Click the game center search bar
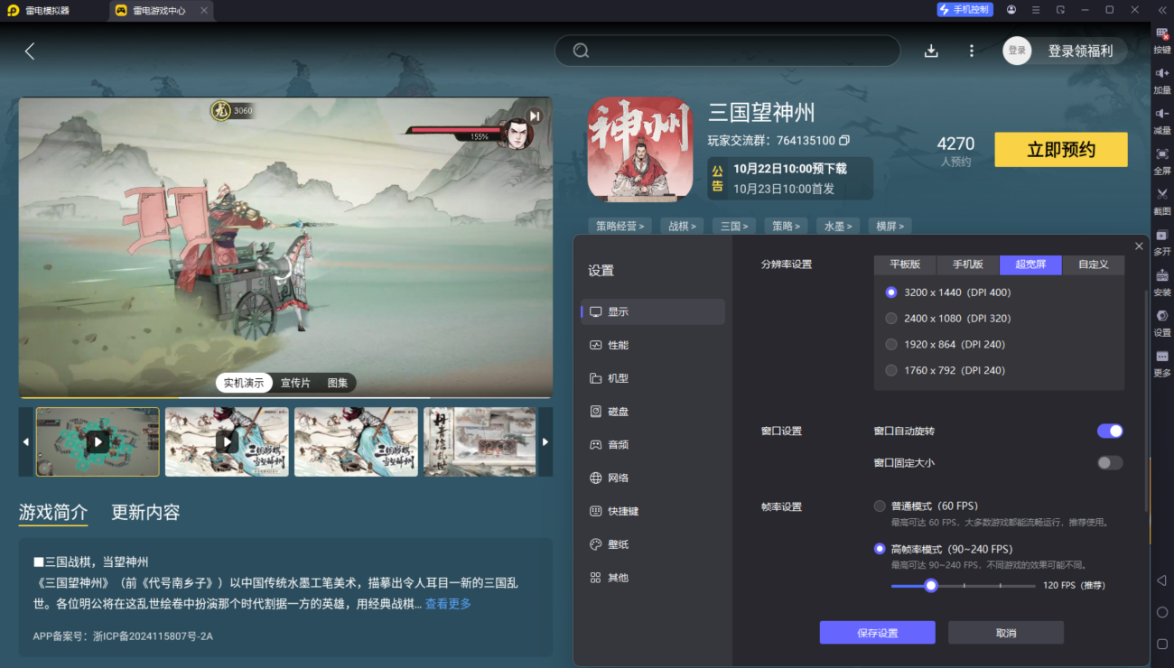This screenshot has width=1174, height=668. click(727, 51)
